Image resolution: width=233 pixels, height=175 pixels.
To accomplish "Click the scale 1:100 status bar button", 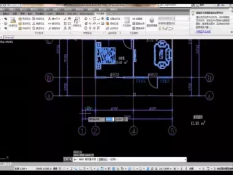I will tap(21, 169).
